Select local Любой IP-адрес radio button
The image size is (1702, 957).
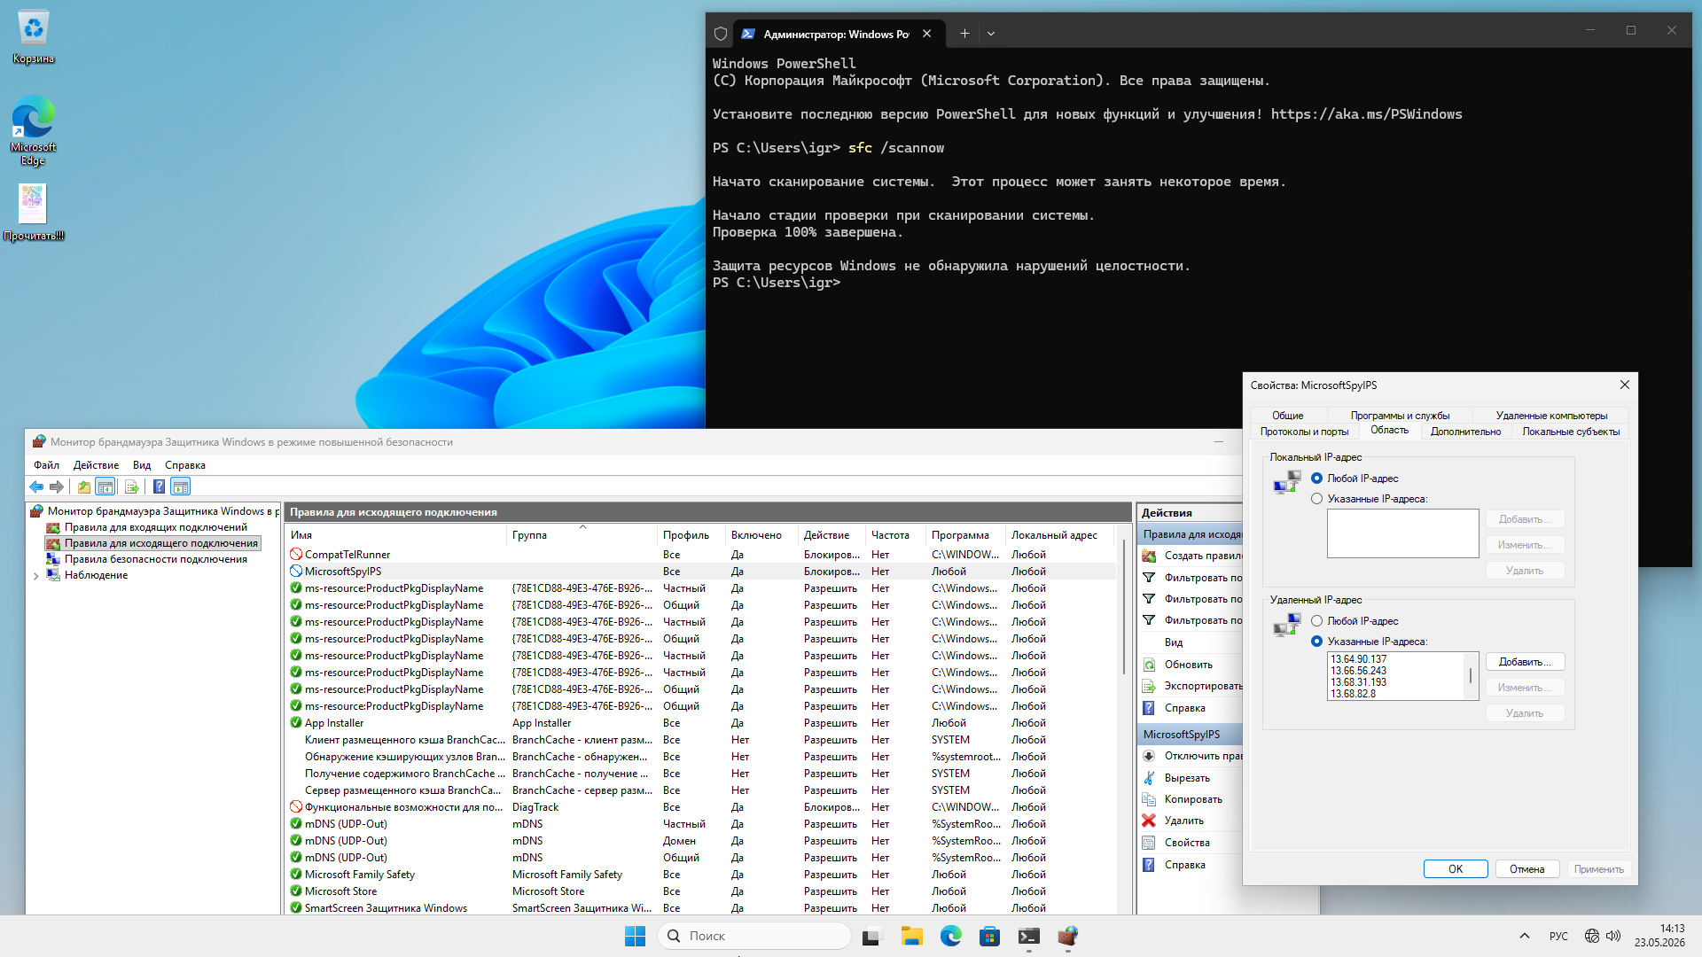tap(1317, 478)
